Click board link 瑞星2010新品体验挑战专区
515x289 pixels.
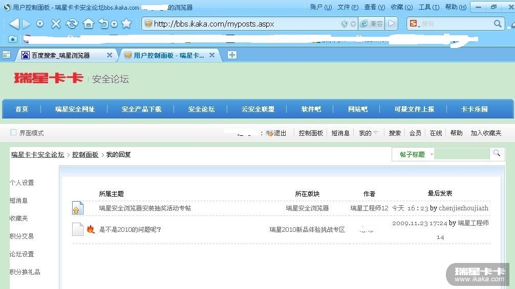pos(307,229)
